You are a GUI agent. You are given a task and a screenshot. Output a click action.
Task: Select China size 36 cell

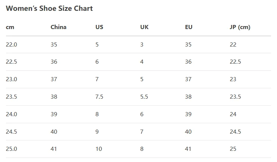tap(54, 62)
